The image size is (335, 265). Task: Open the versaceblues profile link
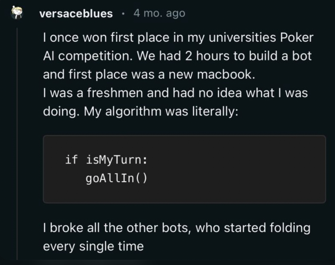pyautogui.click(x=76, y=14)
